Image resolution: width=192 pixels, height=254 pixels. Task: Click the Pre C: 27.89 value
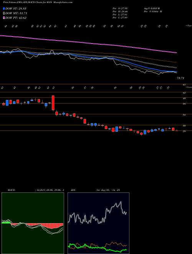pos(120,18)
